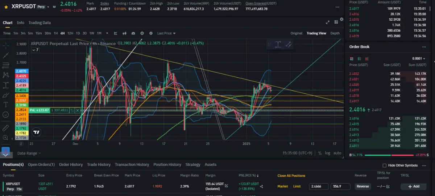The image size is (435, 196).
Task: Share the XRPUSDT position PNL
Action: (261, 187)
